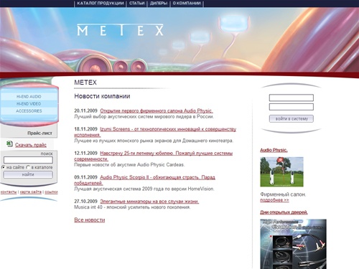Focus the site search input field
The image size is (359, 269).
point(28,160)
